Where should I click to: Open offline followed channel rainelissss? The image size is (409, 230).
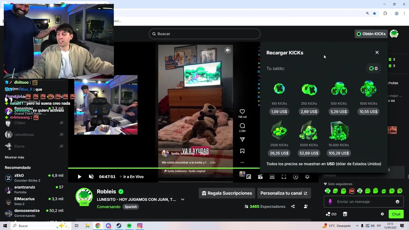[x=34, y=134]
